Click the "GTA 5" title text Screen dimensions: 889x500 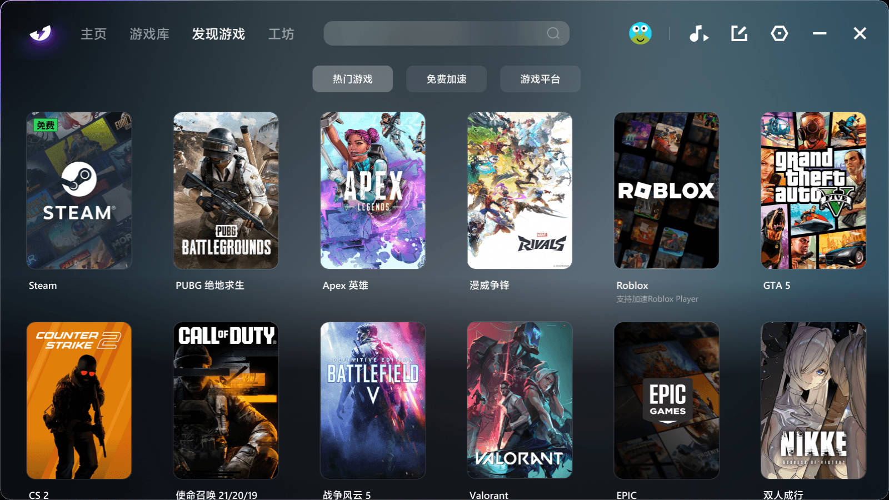[777, 286]
